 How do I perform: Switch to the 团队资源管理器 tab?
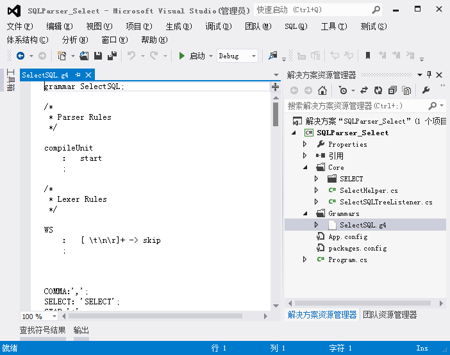tap(390, 315)
